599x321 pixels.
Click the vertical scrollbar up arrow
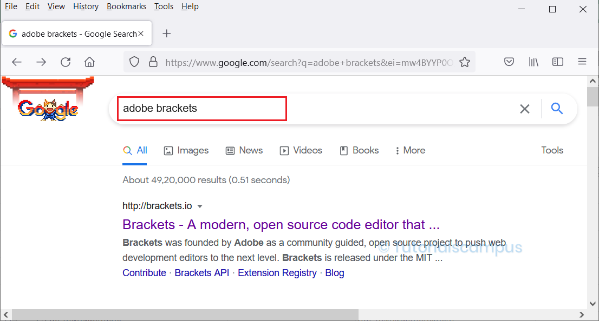pos(593,81)
